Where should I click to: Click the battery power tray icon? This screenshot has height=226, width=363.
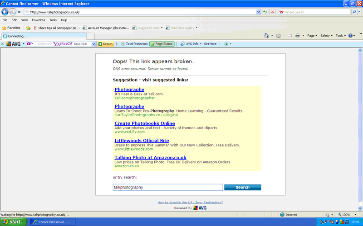pyautogui.click(x=337, y=222)
